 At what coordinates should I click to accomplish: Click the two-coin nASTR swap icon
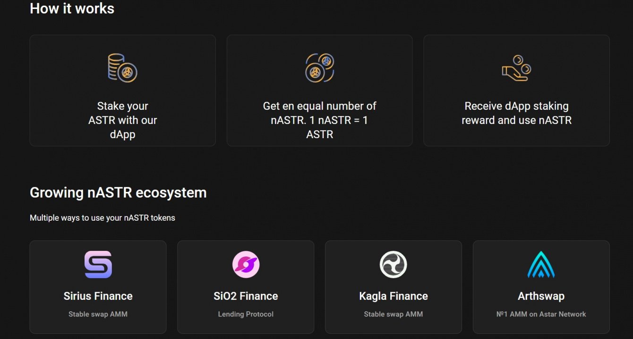pos(319,68)
